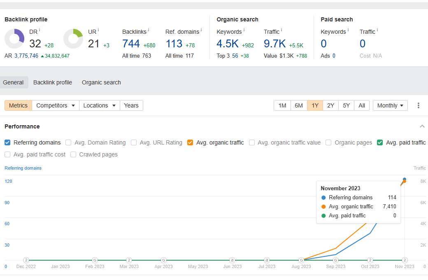Collapse the Performance section chevron
This screenshot has width=428, height=280.
point(422,126)
